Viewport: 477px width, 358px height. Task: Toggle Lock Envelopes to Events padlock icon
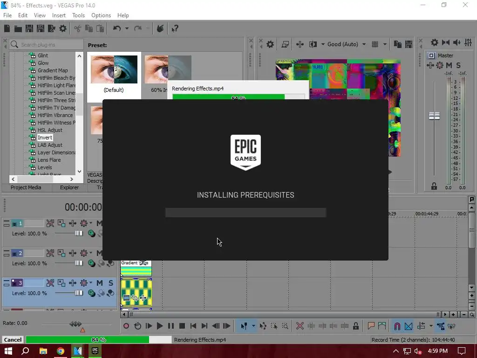355,326
